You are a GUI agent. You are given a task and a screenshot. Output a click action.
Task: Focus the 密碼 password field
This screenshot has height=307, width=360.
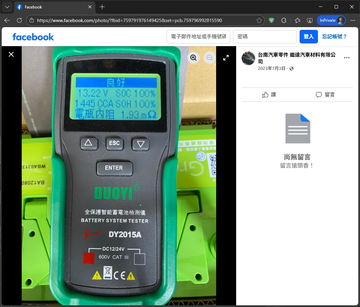click(x=265, y=37)
